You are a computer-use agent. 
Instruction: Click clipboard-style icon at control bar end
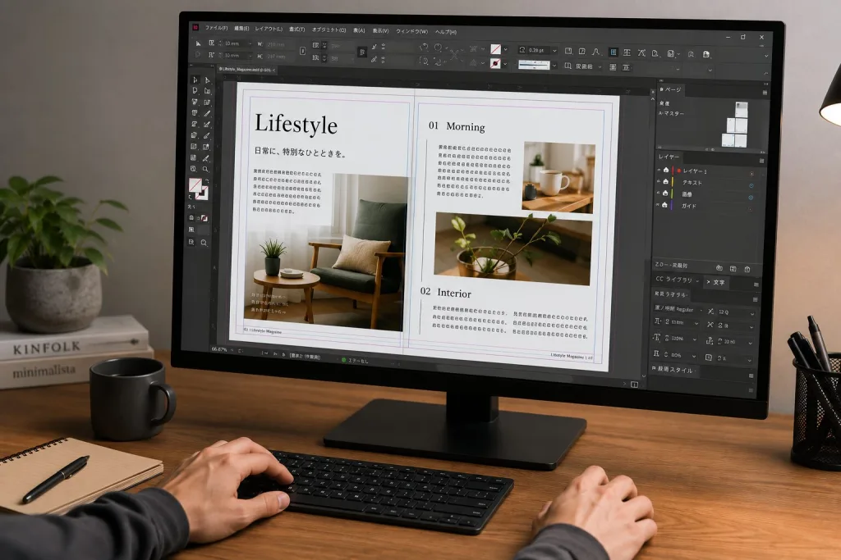705,54
